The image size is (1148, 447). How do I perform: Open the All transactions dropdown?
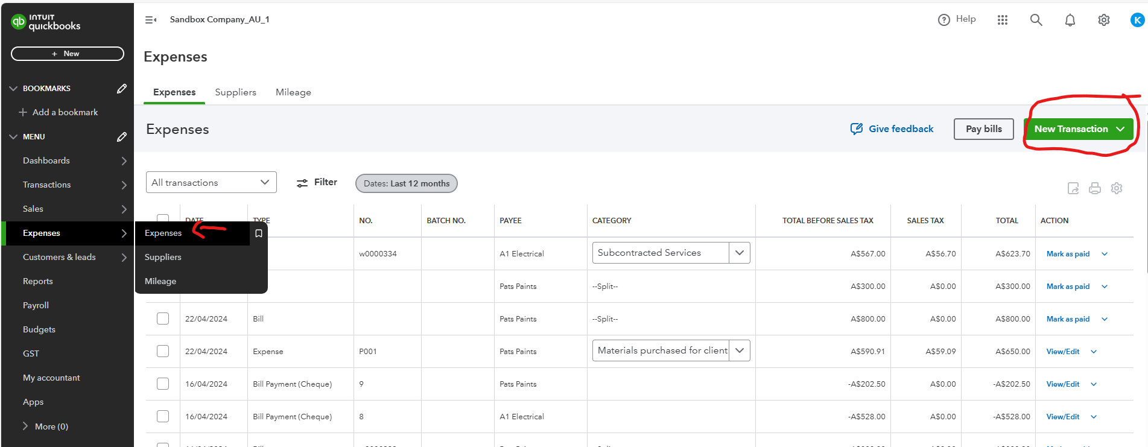tap(211, 182)
